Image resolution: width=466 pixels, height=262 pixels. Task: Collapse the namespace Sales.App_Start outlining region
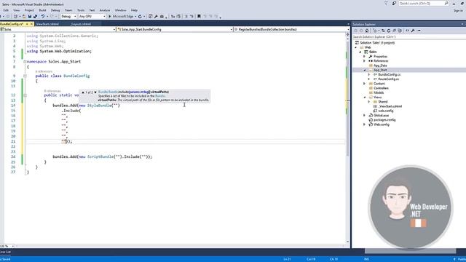pyautogui.click(x=25, y=61)
